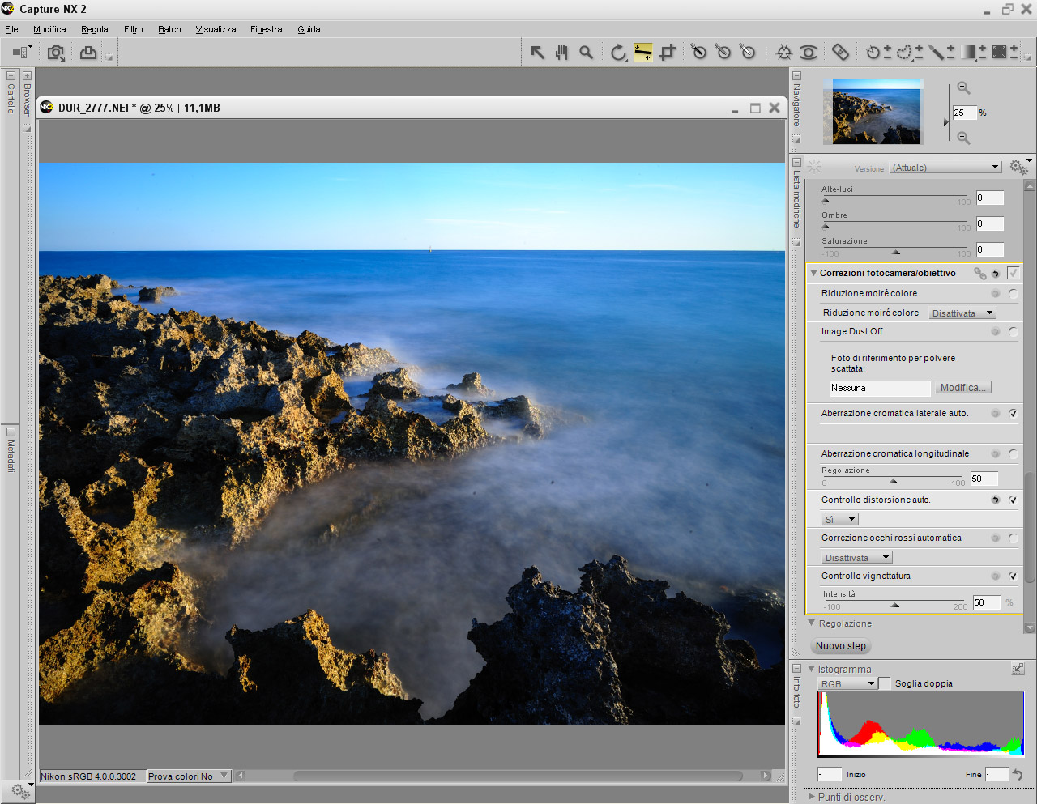
Task: Open the RGB histogram channel dropdown
Action: (x=847, y=683)
